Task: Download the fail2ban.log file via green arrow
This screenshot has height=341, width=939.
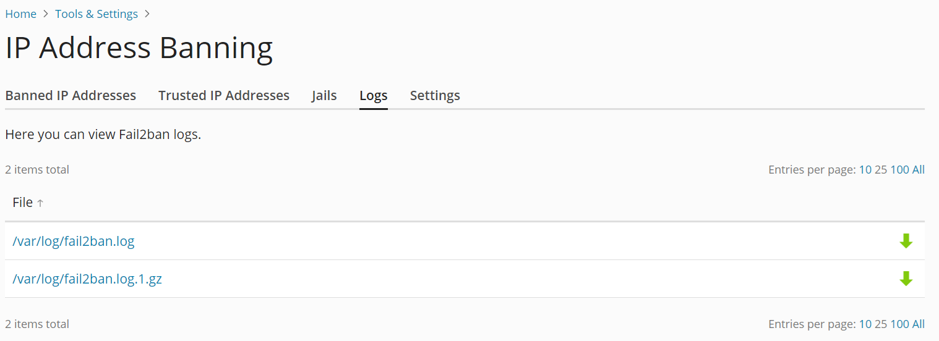Action: [906, 241]
